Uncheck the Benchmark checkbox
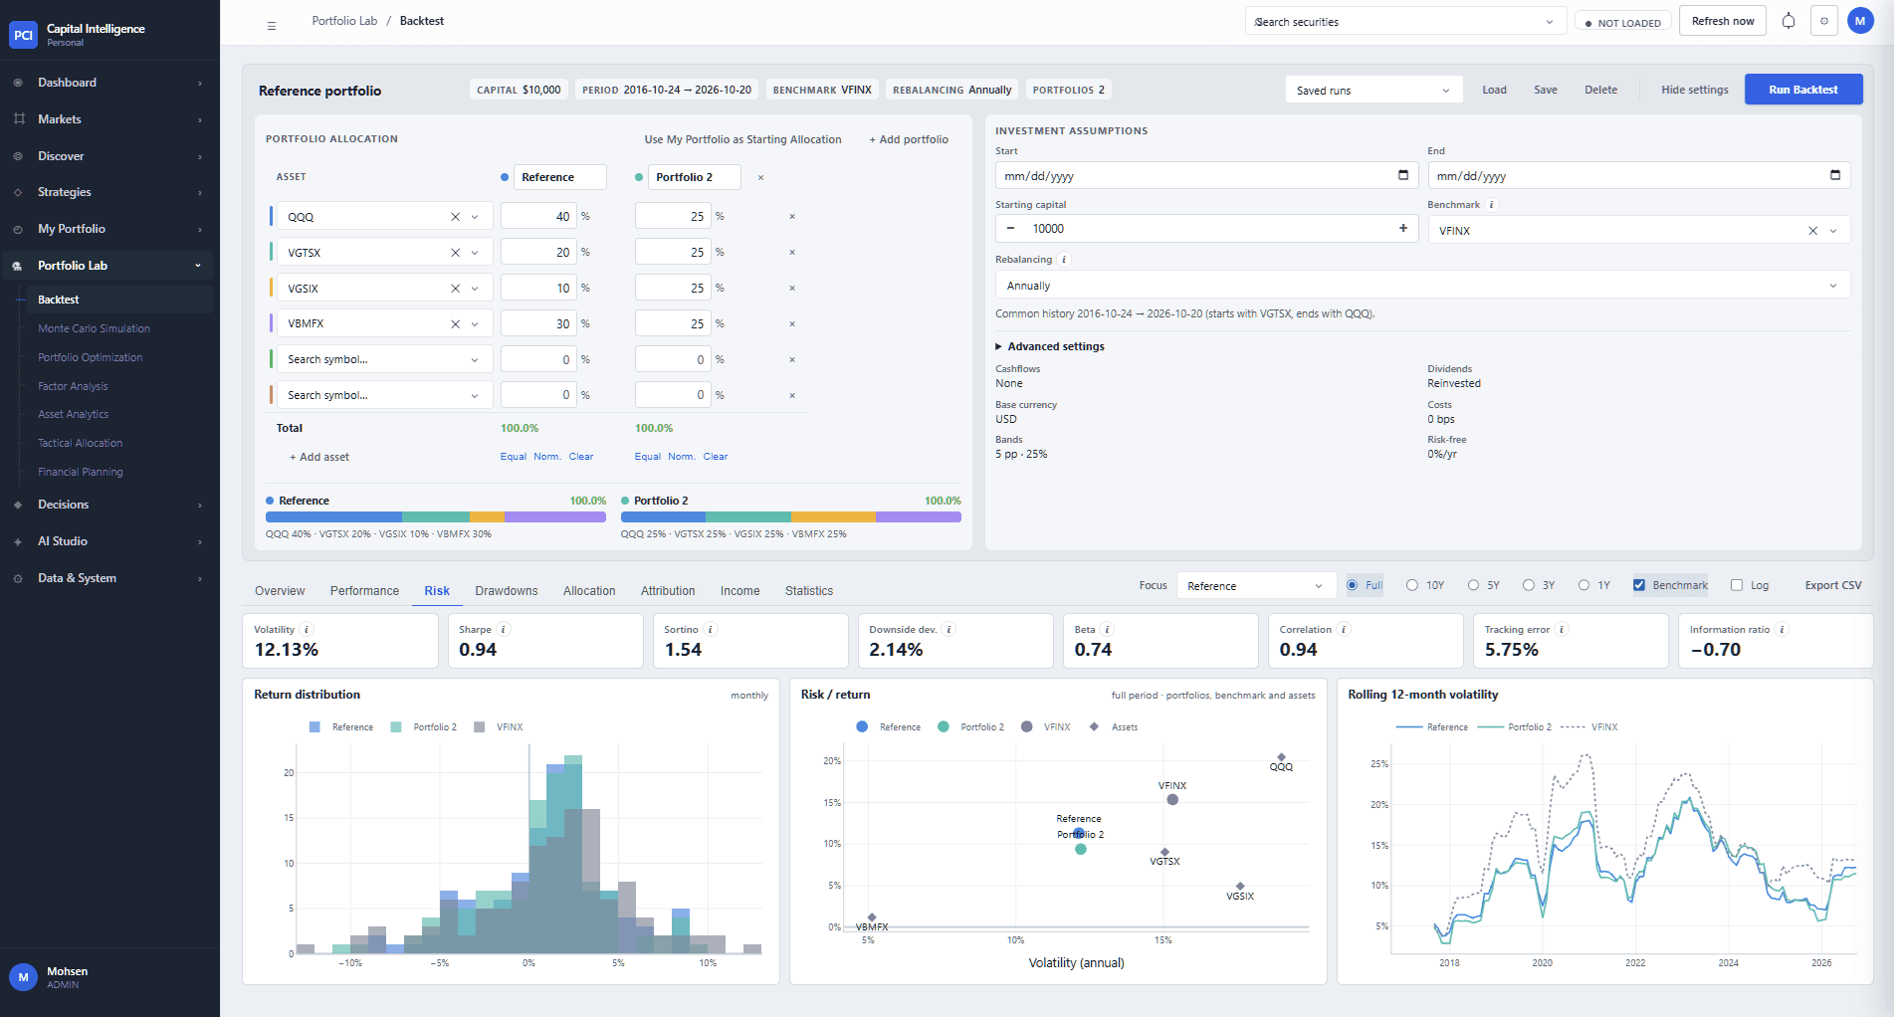The width and height of the screenshot is (1894, 1017). (x=1639, y=585)
